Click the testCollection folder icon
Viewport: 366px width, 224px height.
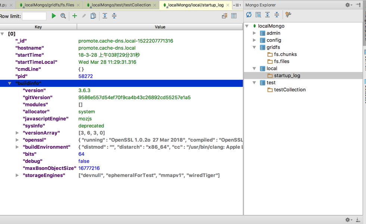pos(270,90)
